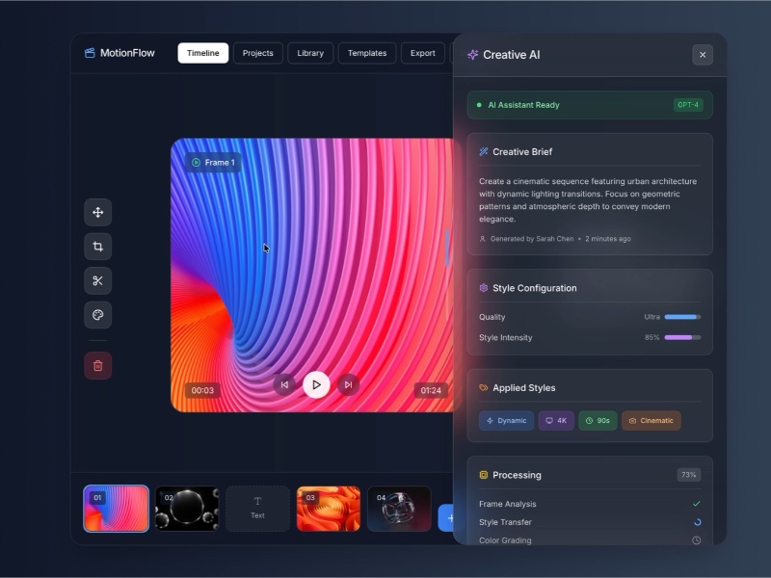The image size is (771, 578).
Task: Select the Move tool in the left toolbar
Action: click(x=97, y=212)
